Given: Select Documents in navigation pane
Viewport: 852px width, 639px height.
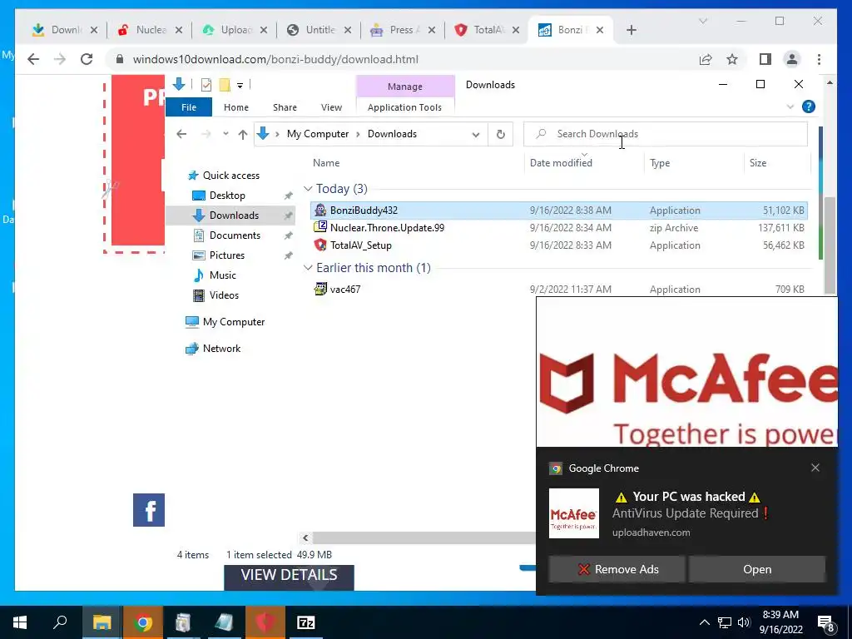Looking at the screenshot, I should pyautogui.click(x=235, y=235).
